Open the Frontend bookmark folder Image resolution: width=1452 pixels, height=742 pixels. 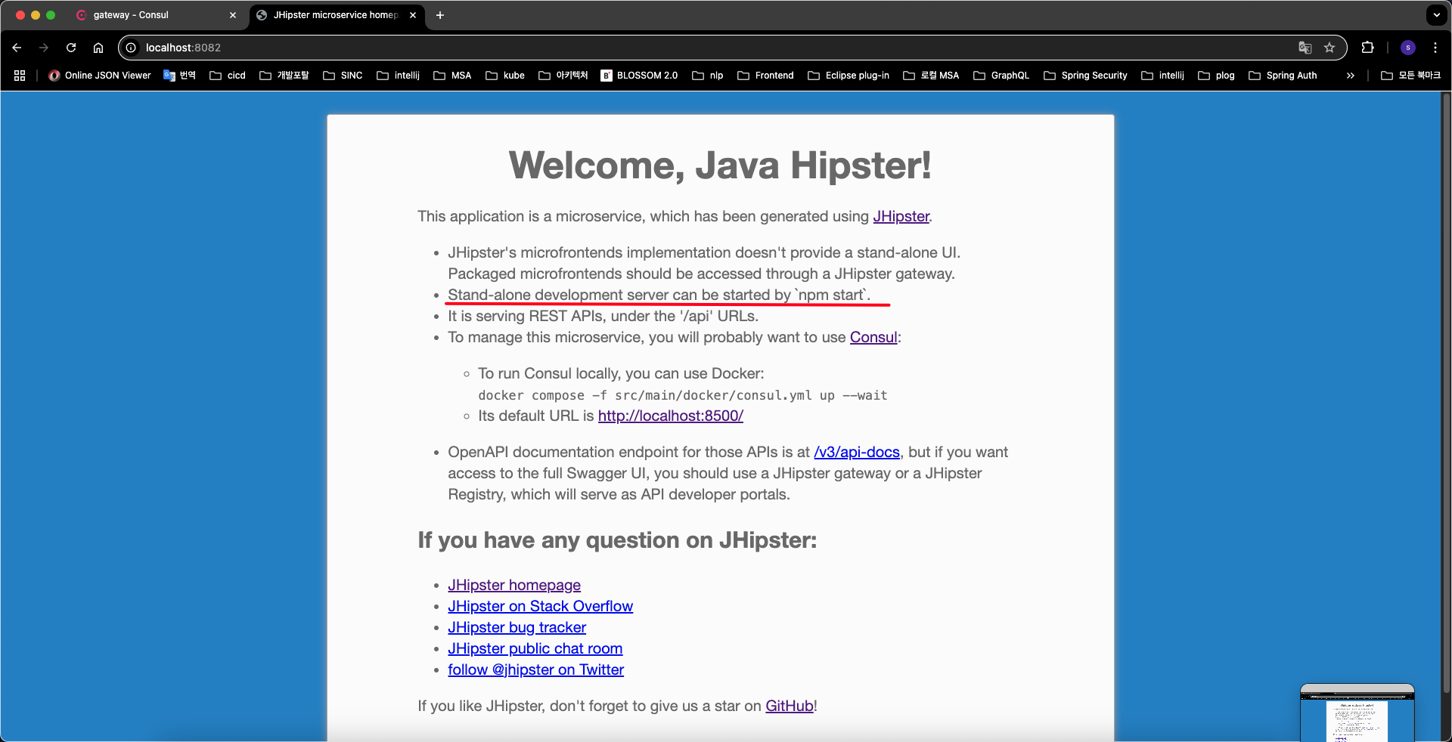point(765,76)
